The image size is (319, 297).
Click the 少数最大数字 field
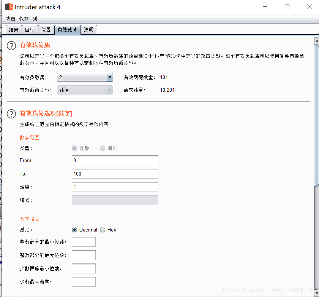pyautogui.click(x=84, y=282)
